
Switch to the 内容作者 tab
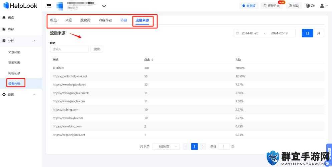[105, 20]
